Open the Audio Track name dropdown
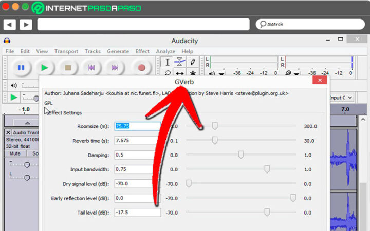 pos(25,132)
